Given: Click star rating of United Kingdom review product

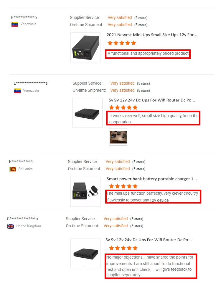Looking at the screenshot, I should point(123,248).
